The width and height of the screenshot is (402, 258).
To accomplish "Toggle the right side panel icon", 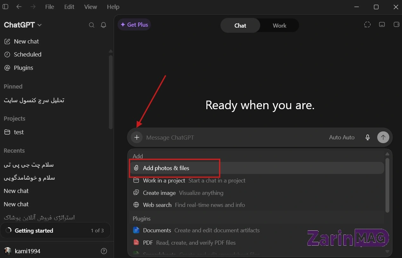I will tap(396, 25).
